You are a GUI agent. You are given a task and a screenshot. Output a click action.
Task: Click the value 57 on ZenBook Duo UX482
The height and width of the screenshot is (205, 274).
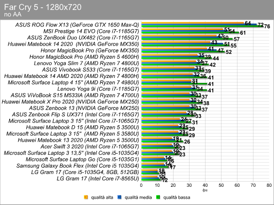(237, 39)
